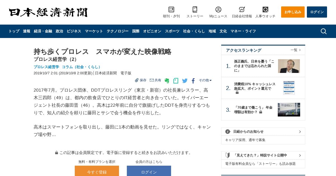Click the 孫正義氏 portrait thumbnail

pos(289,66)
